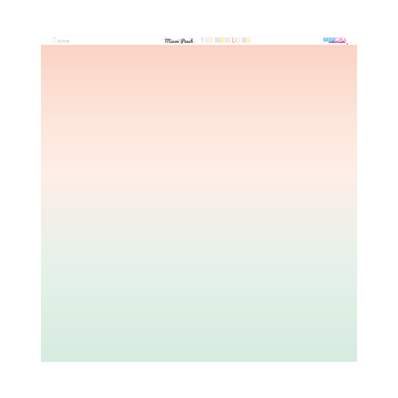Click the word DIEZ in the collection name
The image size is (398, 398).
(x=246, y=40)
